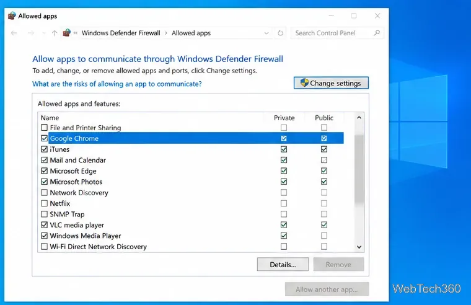Viewport: 471px width, 305px height.
Task: Close the Allowed apps window
Action: 377,15
